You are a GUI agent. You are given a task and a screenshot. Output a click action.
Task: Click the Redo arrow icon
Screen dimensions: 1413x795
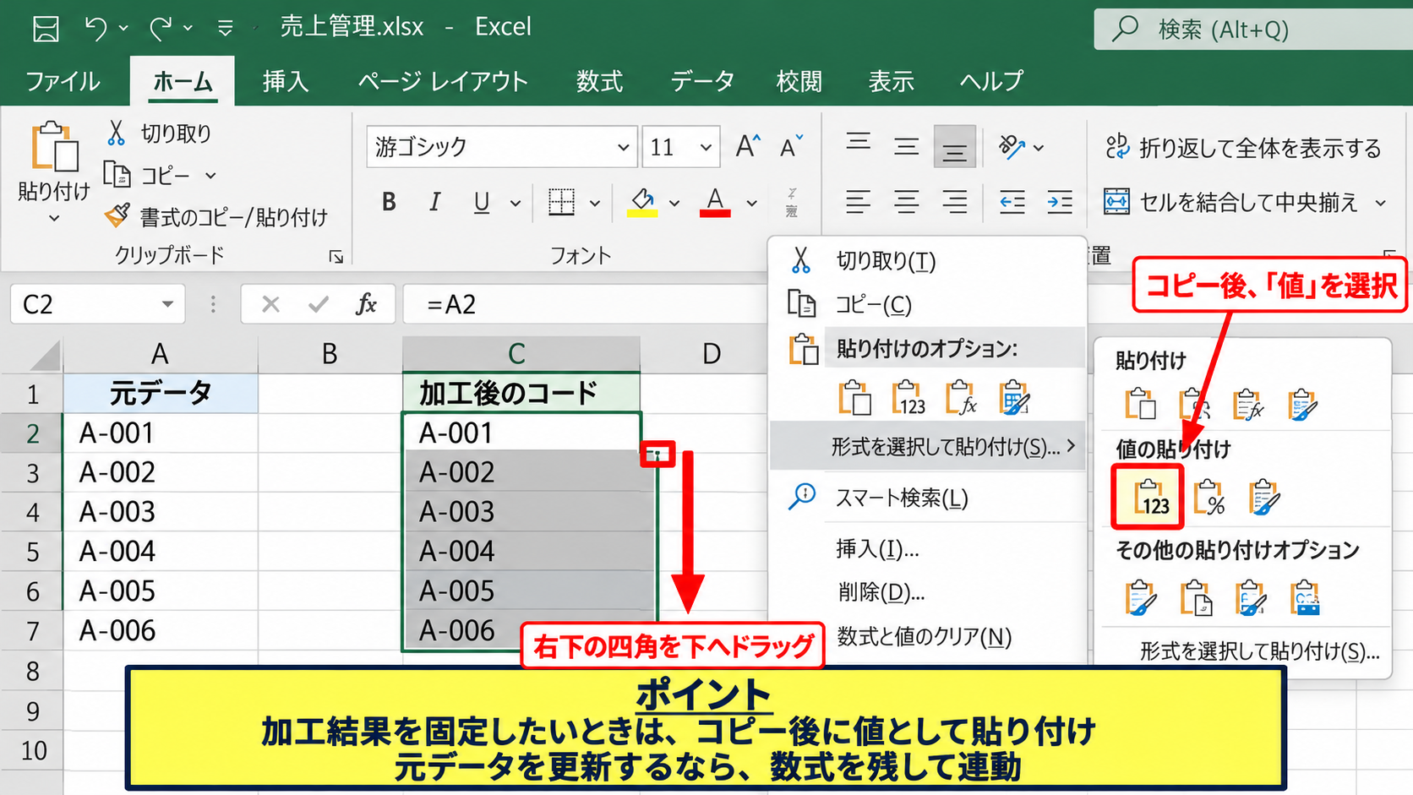tap(161, 29)
